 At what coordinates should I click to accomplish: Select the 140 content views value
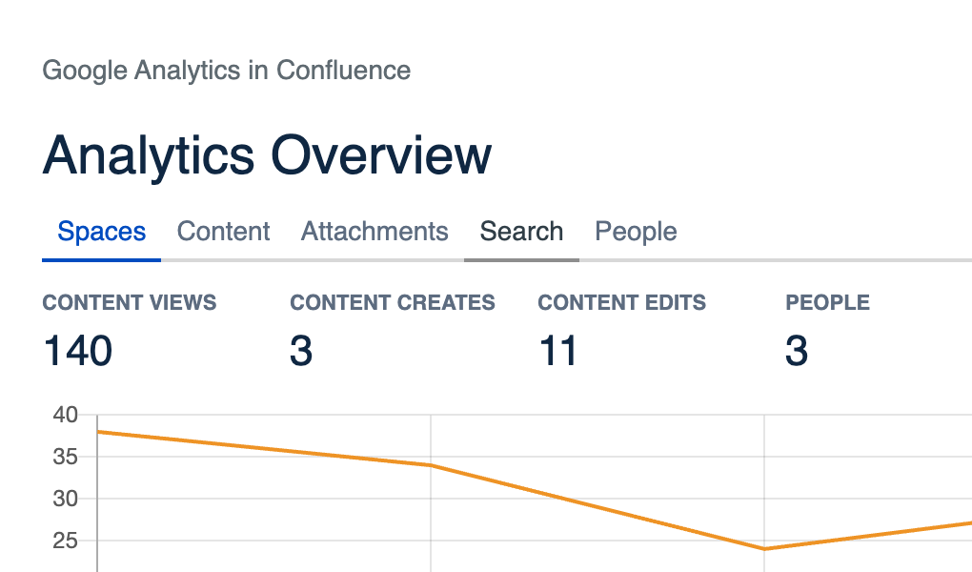(x=78, y=351)
